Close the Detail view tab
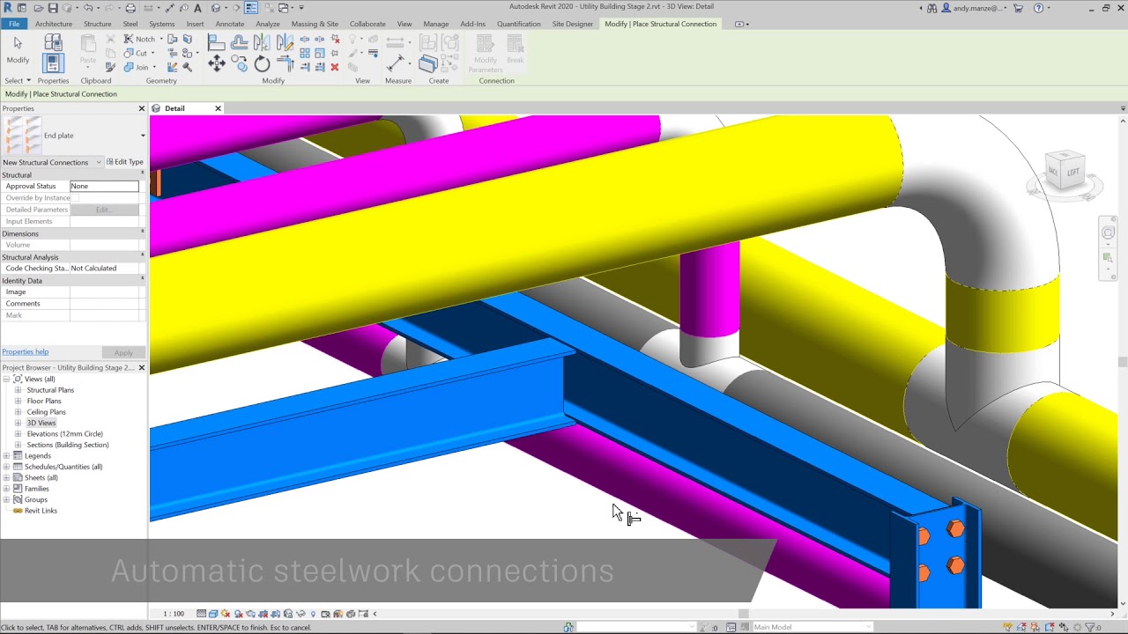Viewport: 1128px width, 634px height. (218, 108)
